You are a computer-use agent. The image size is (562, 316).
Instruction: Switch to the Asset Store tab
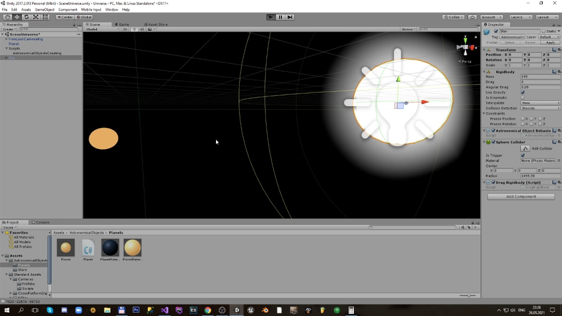coord(156,25)
